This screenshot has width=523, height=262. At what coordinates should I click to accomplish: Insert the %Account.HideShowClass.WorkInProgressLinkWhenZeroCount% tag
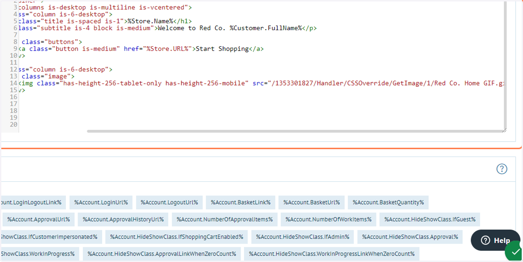pyautogui.click(x=332, y=254)
